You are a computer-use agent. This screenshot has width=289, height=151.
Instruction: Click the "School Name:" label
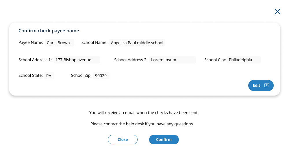[x=95, y=42]
